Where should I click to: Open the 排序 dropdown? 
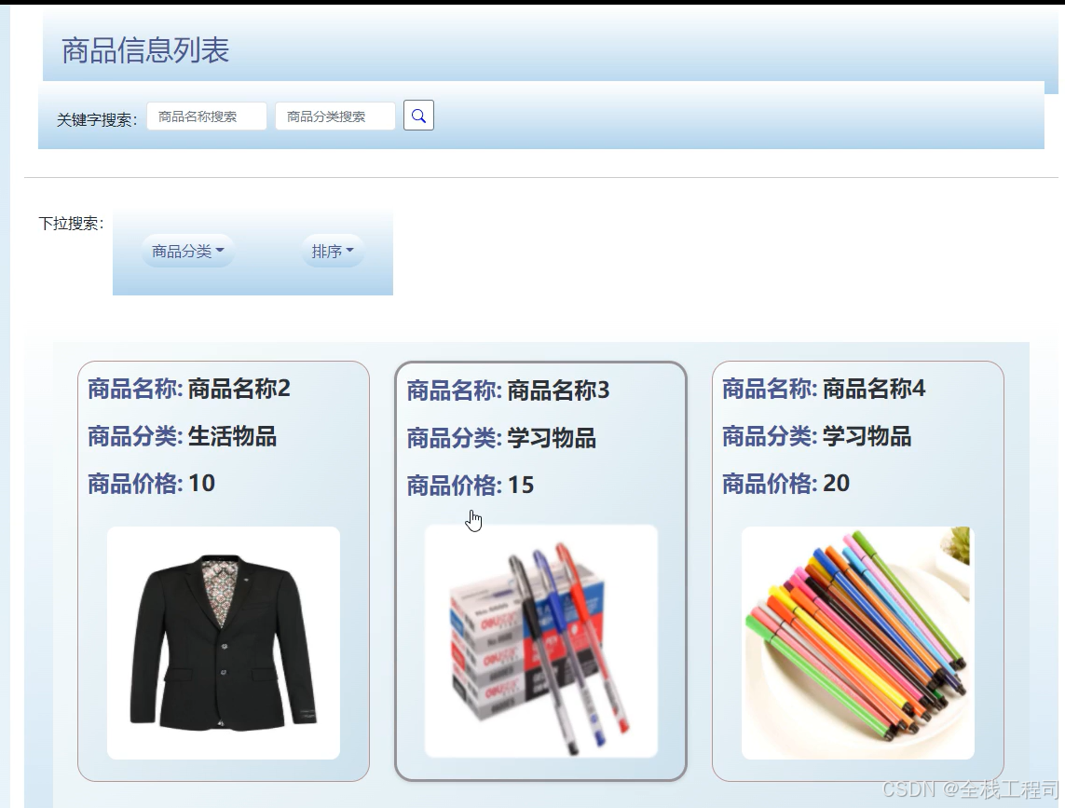[333, 252]
